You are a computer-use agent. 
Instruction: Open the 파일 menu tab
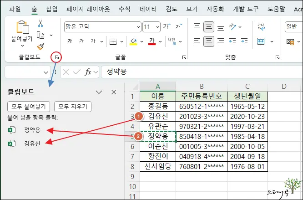click(x=15, y=9)
